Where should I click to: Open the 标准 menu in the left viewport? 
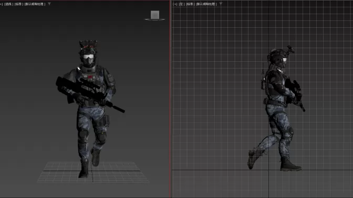[190, 4]
